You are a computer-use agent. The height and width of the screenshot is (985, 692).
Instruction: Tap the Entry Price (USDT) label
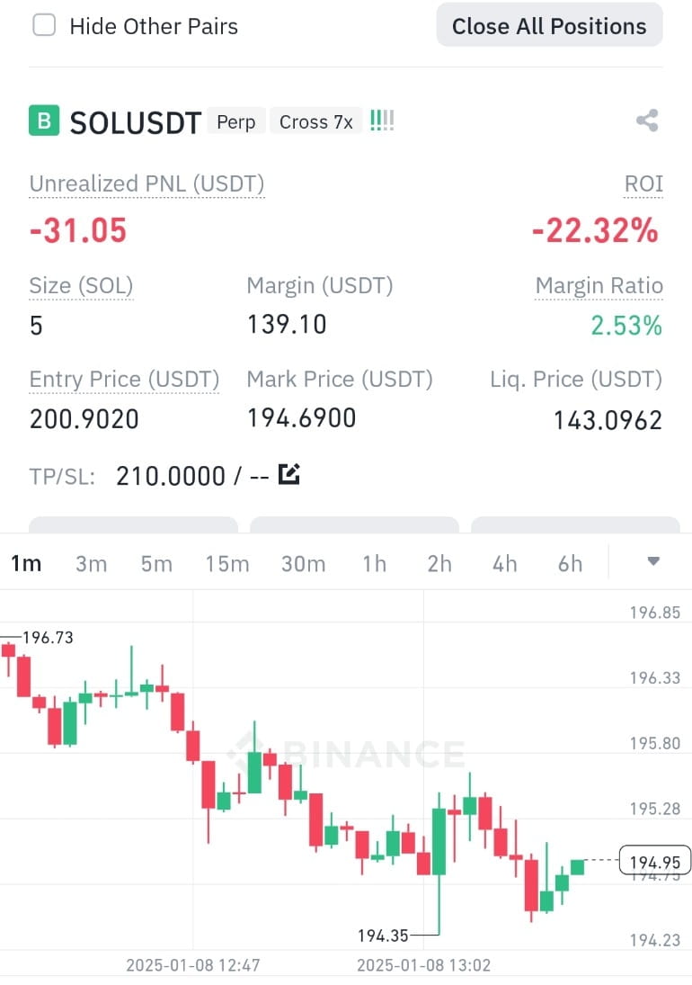click(x=124, y=380)
